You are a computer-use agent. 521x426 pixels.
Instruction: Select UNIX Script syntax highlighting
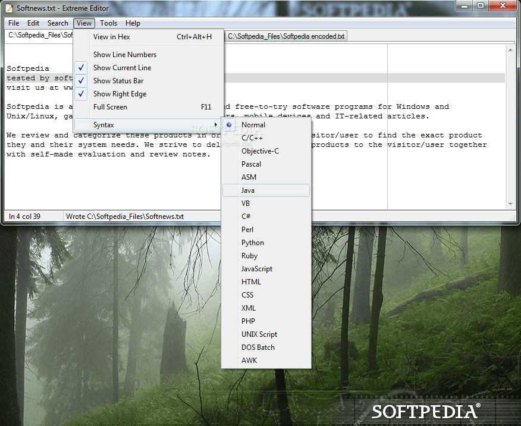click(266, 334)
